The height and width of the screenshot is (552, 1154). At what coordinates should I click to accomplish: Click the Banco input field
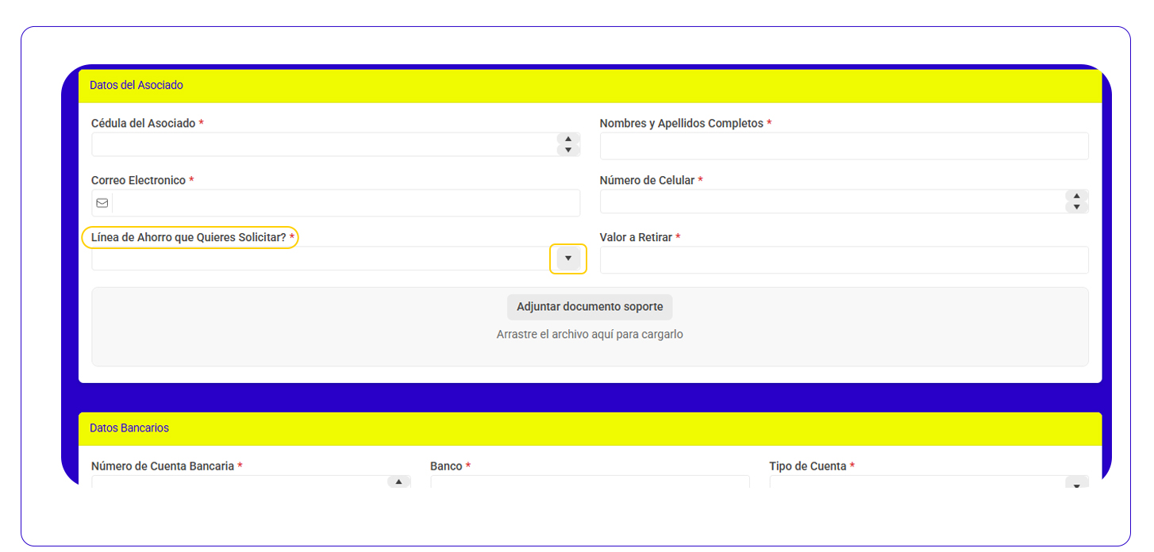[x=590, y=481]
